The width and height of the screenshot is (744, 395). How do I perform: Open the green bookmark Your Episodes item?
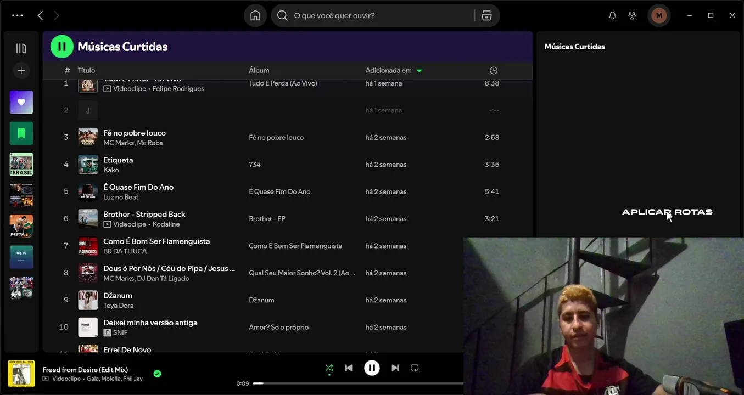click(x=21, y=133)
